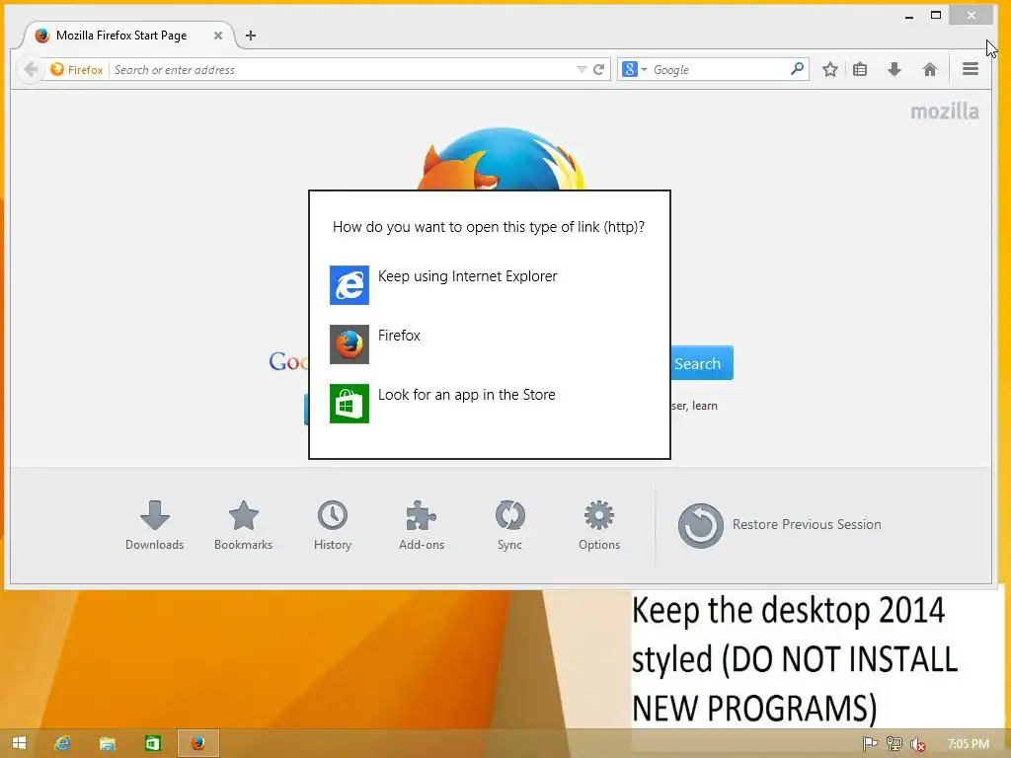Select the Mozilla Firefox Start Page tab

click(x=121, y=36)
